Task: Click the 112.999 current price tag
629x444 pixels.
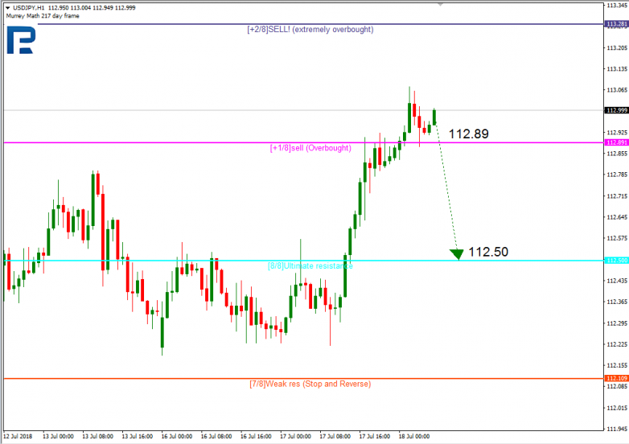Action: point(617,110)
